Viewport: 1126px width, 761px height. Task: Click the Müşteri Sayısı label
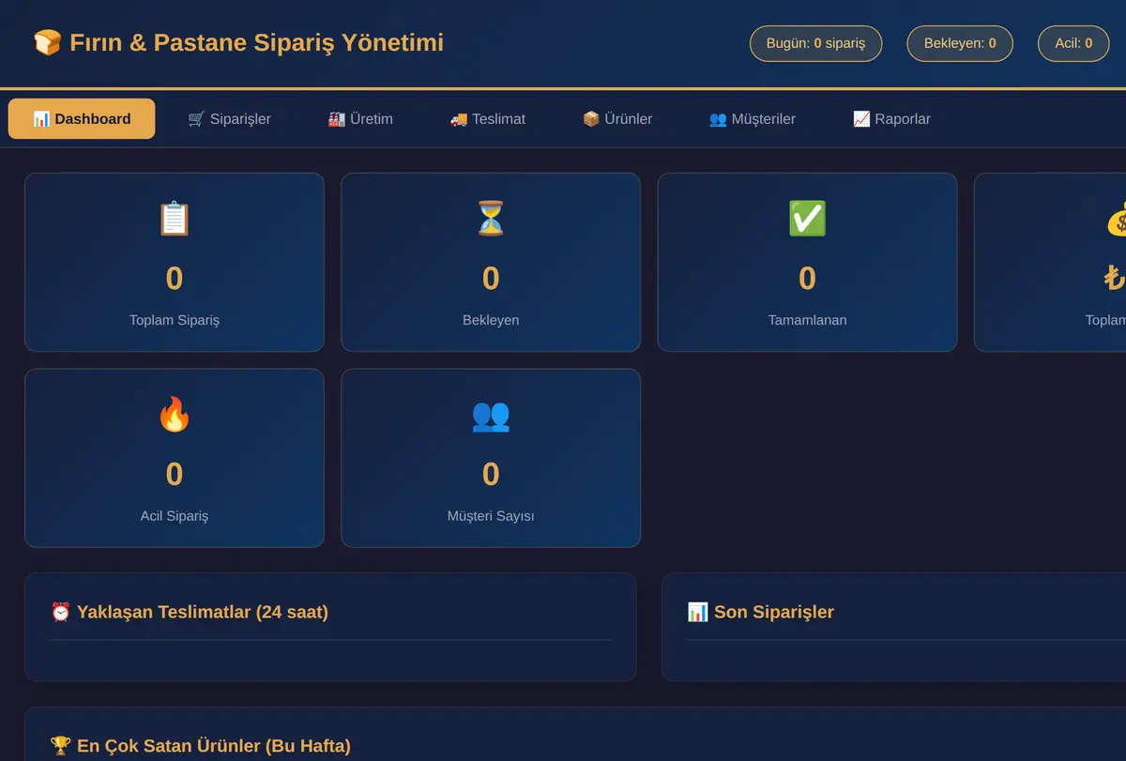point(491,516)
